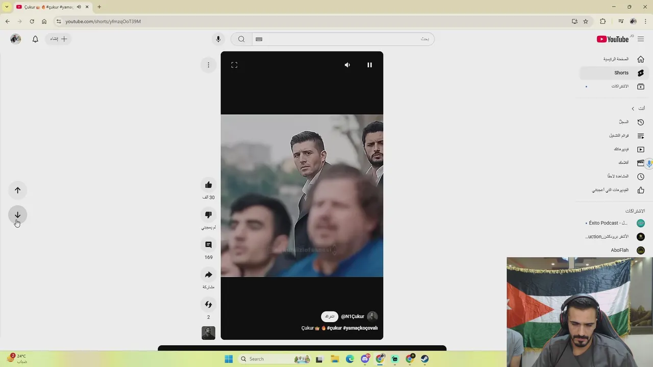653x367 pixels.
Task: Open File Explorer from the taskbar
Action: pyautogui.click(x=335, y=359)
